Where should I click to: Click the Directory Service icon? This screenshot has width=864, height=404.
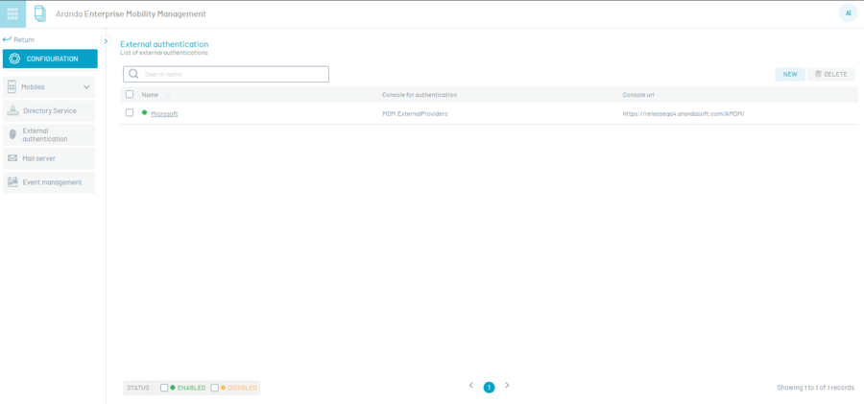12,110
